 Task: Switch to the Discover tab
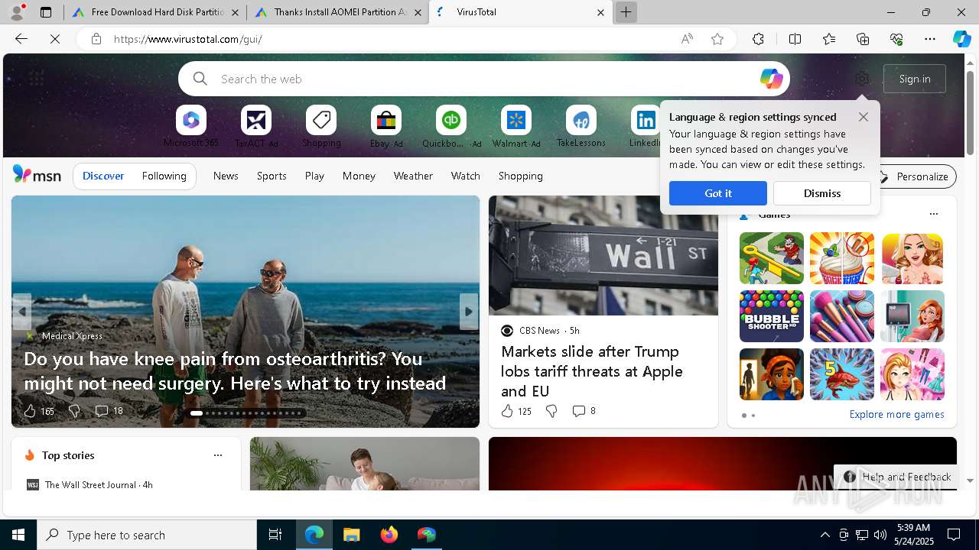point(103,176)
